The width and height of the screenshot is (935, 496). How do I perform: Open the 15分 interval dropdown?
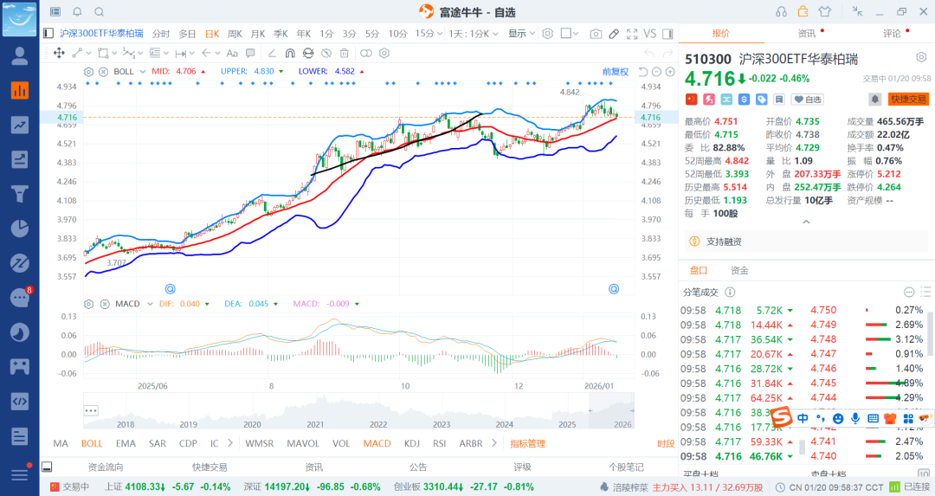click(429, 34)
